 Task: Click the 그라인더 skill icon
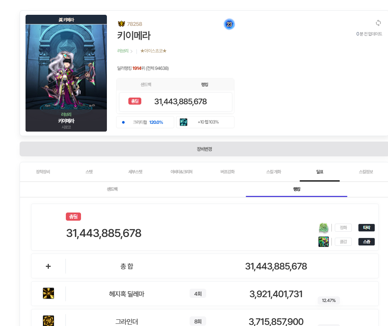(48, 320)
